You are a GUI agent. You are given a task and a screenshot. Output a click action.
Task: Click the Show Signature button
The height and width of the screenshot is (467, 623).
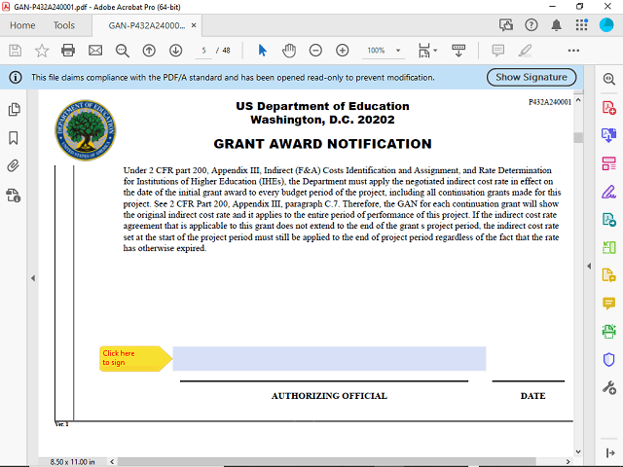click(x=531, y=77)
